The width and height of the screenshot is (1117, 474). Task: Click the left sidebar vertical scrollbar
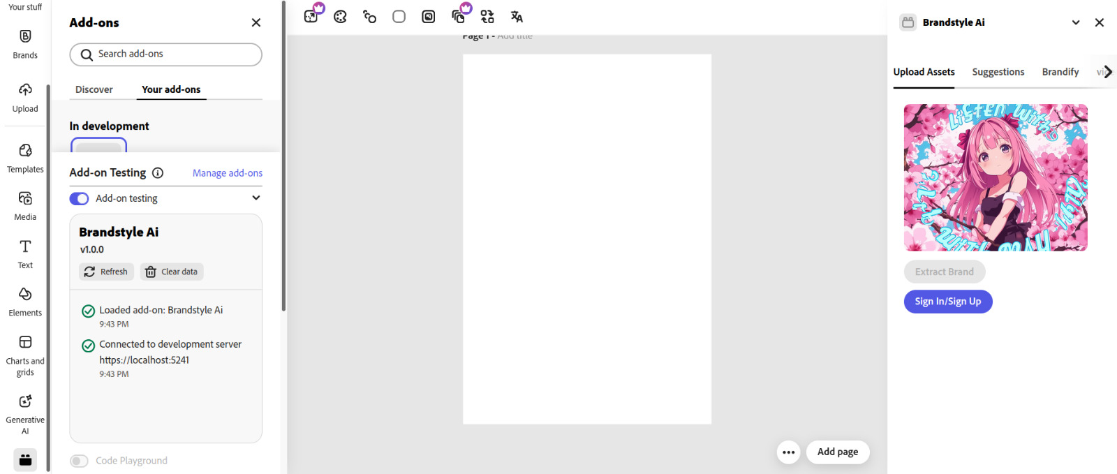pos(48,278)
